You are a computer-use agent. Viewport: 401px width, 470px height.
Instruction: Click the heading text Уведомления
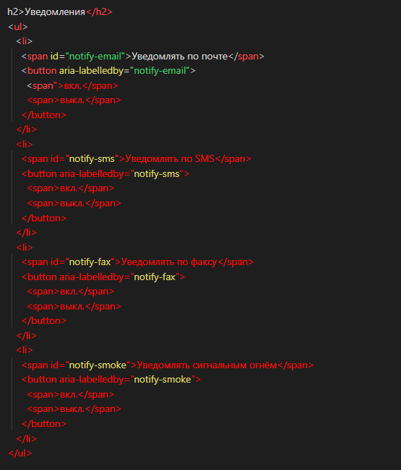(x=55, y=12)
